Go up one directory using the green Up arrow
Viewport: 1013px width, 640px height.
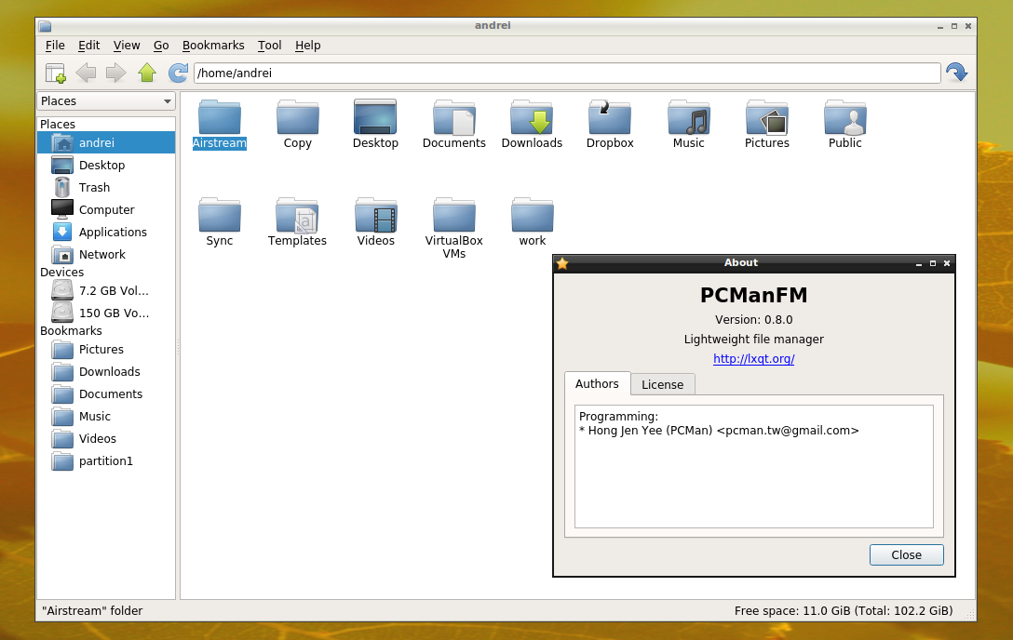pos(147,72)
